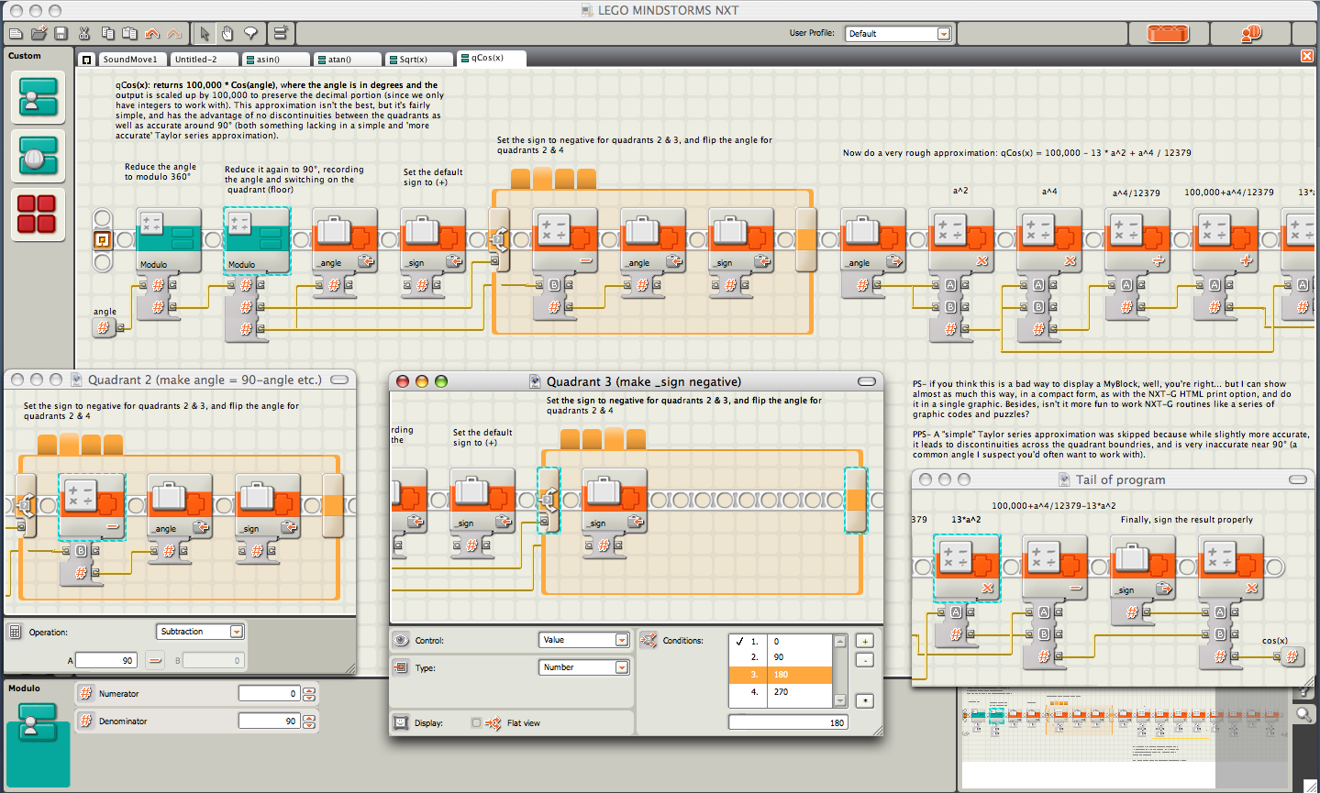Open the Operation Subtraction dropdown
The height and width of the screenshot is (793, 1320).
pyautogui.click(x=200, y=632)
